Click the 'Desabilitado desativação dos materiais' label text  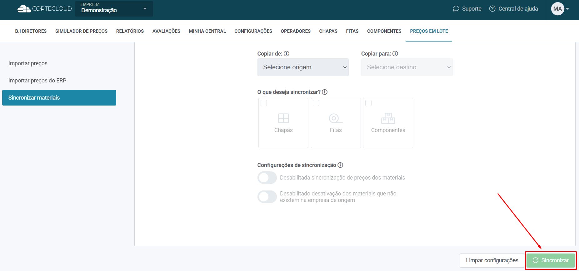coord(338,197)
